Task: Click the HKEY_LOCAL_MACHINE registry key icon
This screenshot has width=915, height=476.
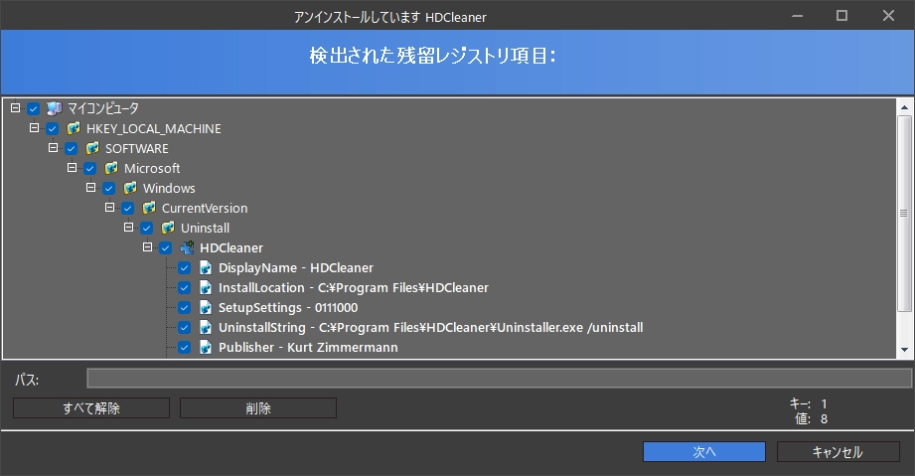Action: click(x=73, y=128)
